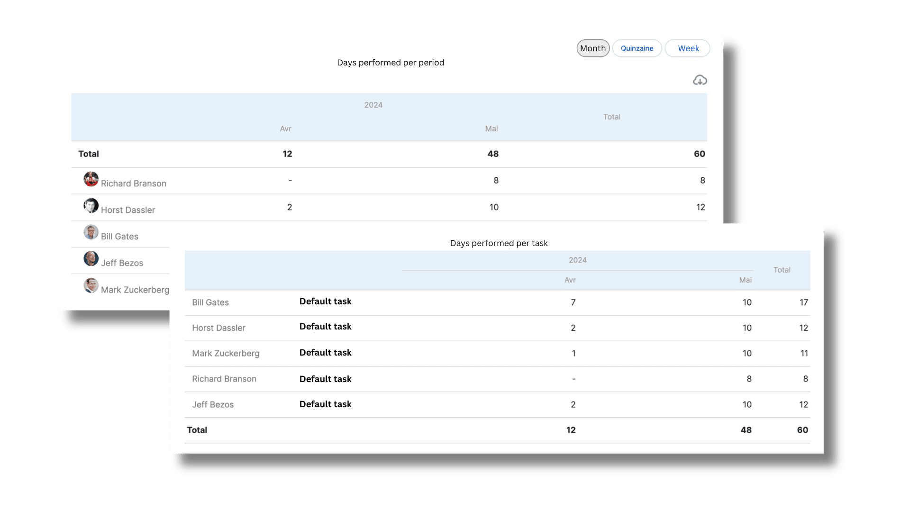
Task: Click the Default task for Jeff Bezos
Action: (325, 404)
